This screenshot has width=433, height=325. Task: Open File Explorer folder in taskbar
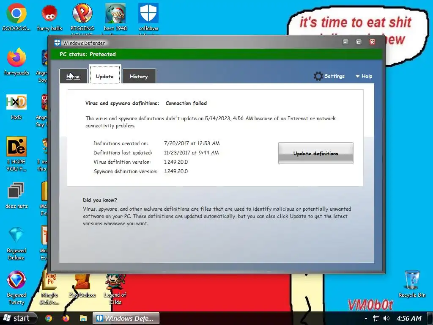pos(83,318)
